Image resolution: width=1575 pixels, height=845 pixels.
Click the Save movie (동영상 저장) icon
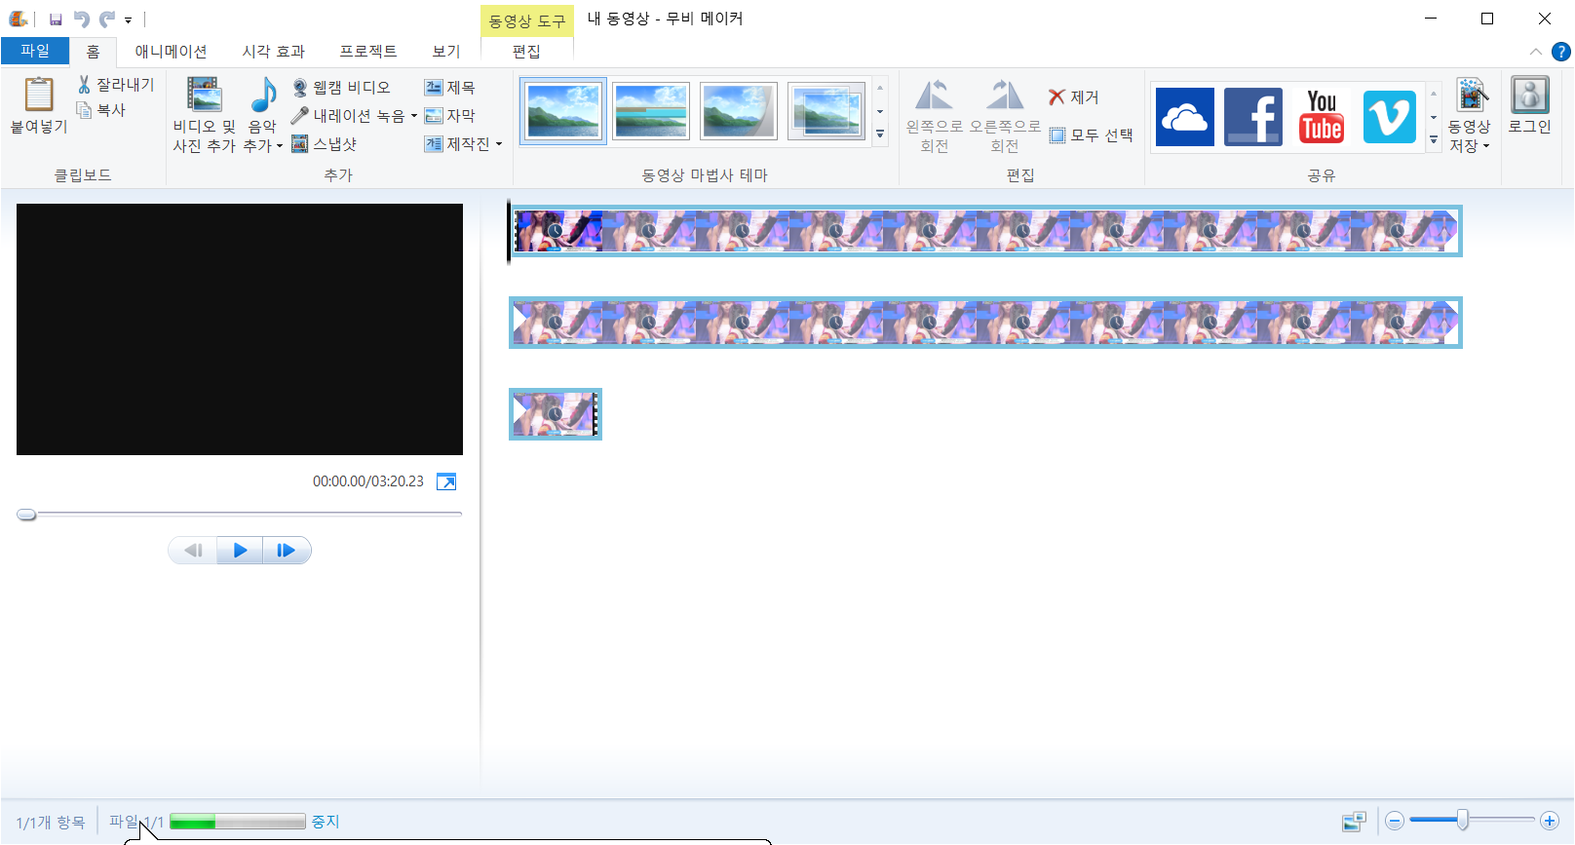tap(1472, 96)
